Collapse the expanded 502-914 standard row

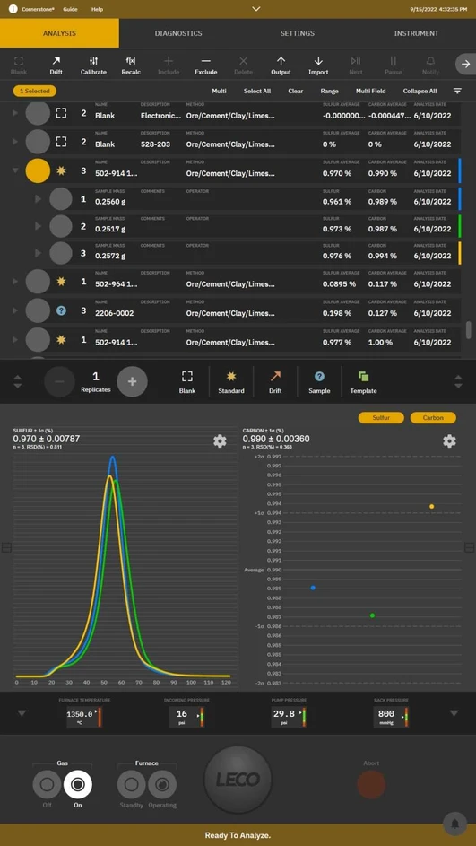[x=15, y=170]
